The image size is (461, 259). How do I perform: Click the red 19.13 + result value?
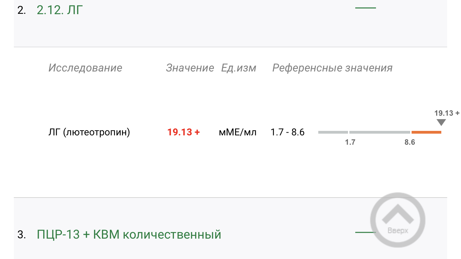[184, 132]
